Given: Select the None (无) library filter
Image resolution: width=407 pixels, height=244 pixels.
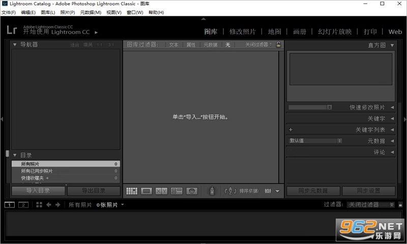Looking at the screenshot, I should point(227,45).
